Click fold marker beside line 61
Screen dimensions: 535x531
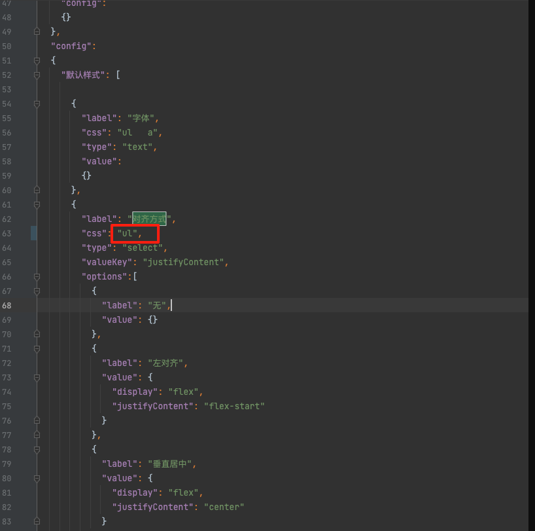[x=37, y=204]
